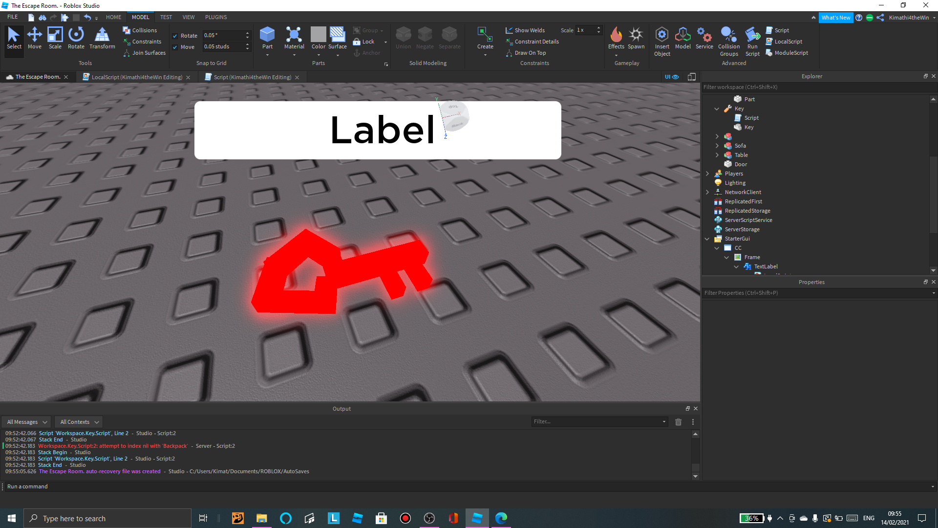The width and height of the screenshot is (938, 528).
Task: Open the LocalScript editor tab
Action: coord(136,77)
